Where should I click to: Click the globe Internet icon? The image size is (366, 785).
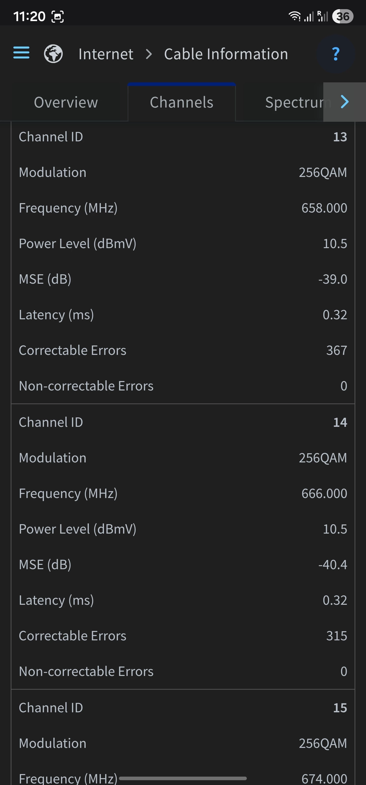pyautogui.click(x=53, y=54)
